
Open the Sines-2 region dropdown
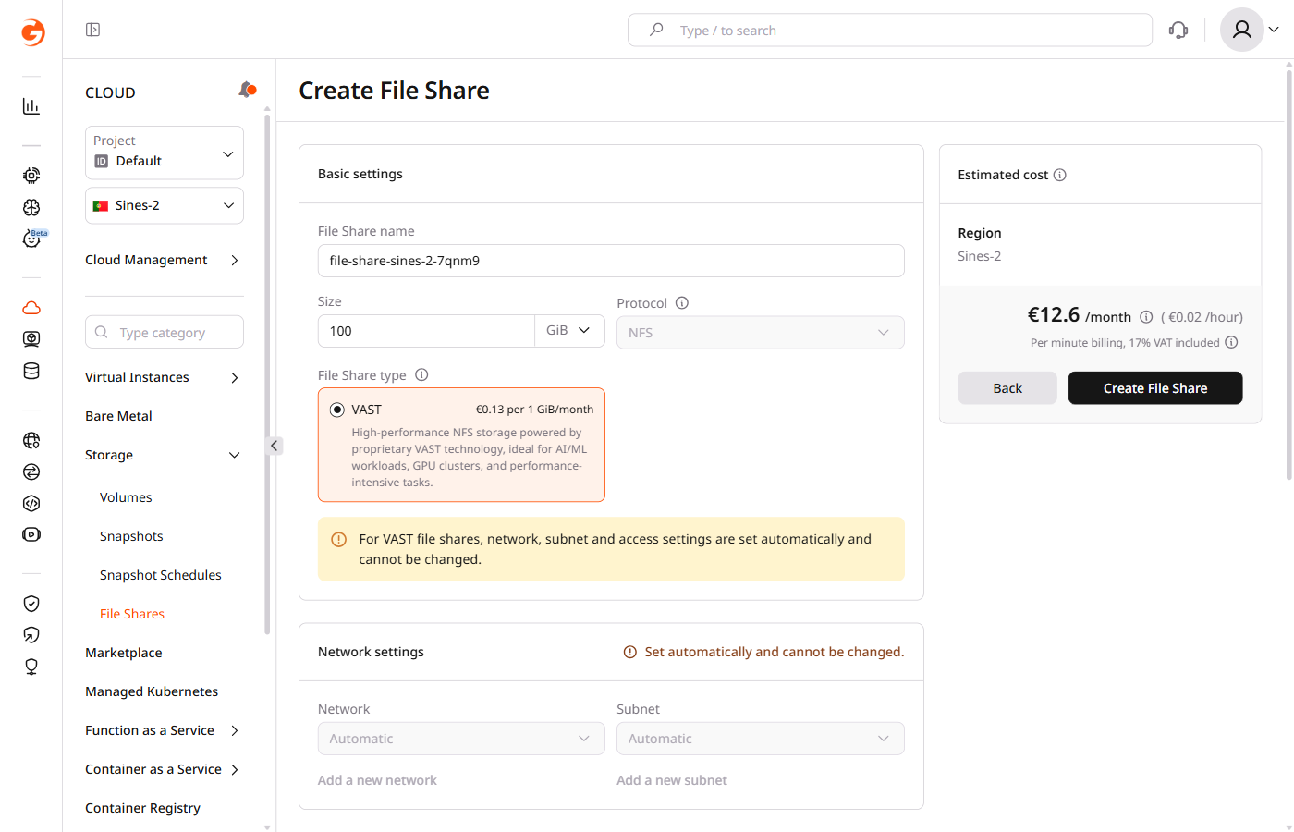click(165, 205)
